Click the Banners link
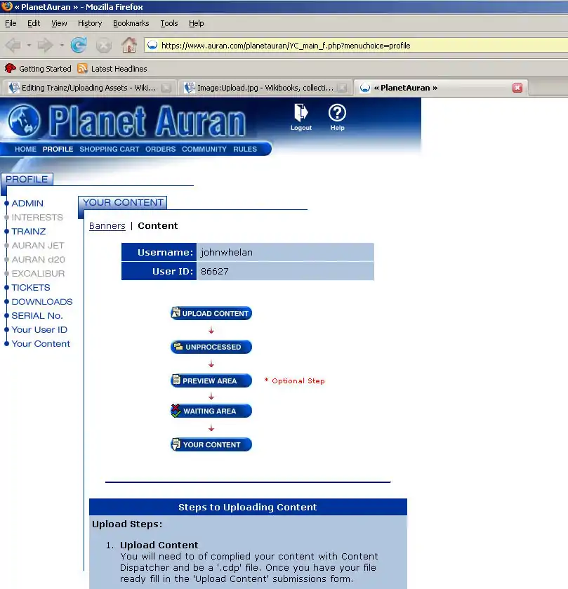The height and width of the screenshot is (589, 568). click(107, 226)
